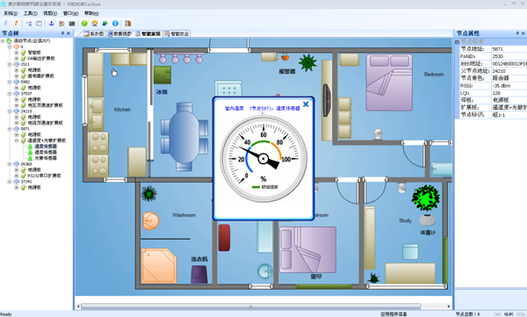The width and height of the screenshot is (527, 317).
Task: Click the purple washing machine icon in washroom
Action: pyautogui.click(x=199, y=274)
